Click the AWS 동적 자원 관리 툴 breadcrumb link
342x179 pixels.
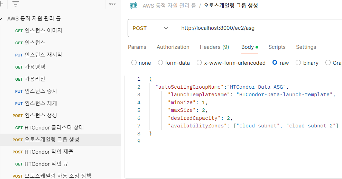(x=169, y=6)
